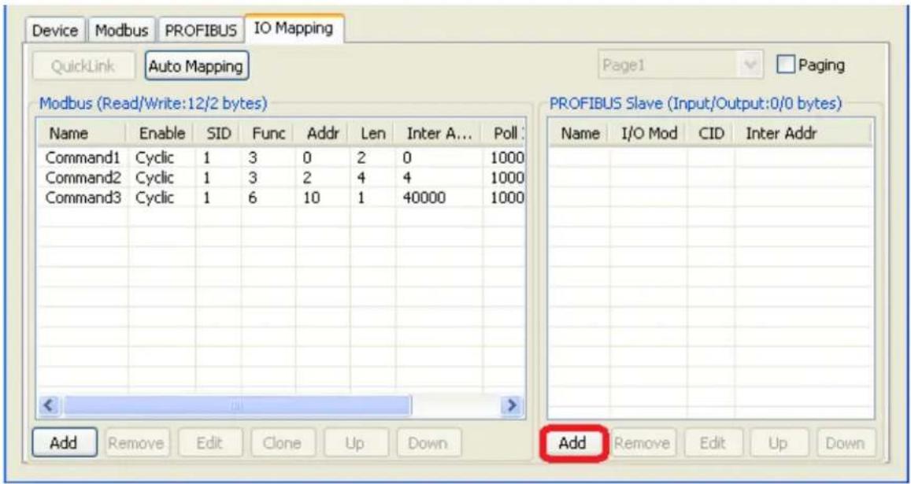Click the Poll column header
This screenshot has height=484, width=911.
[x=504, y=134]
